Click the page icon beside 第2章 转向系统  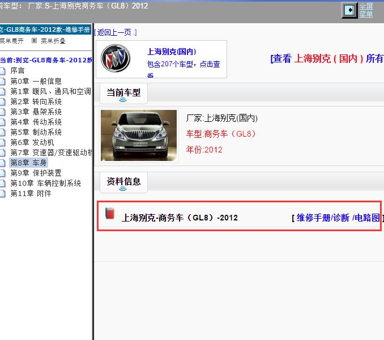(3, 101)
